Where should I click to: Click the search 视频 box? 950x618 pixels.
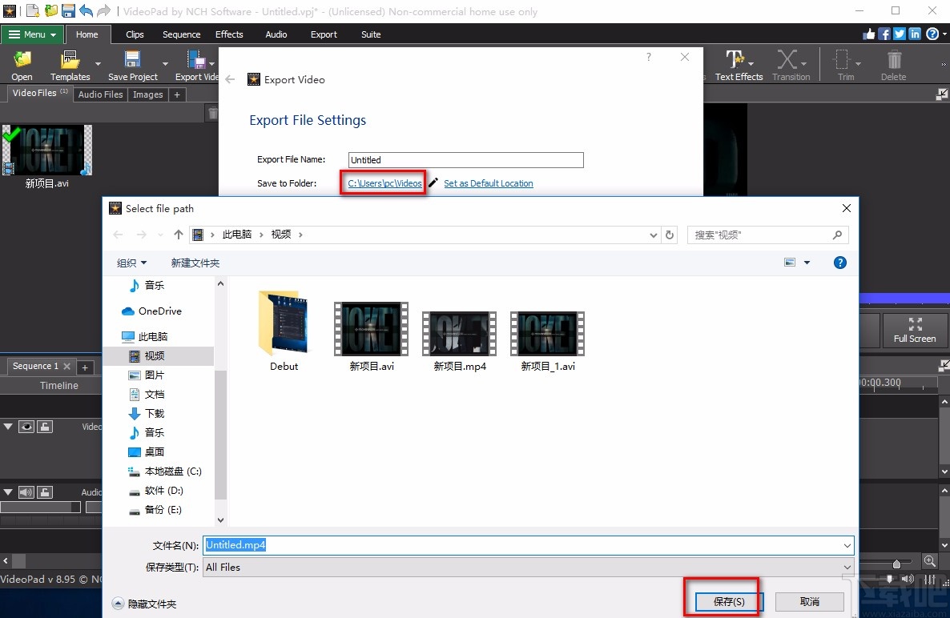[x=767, y=235]
